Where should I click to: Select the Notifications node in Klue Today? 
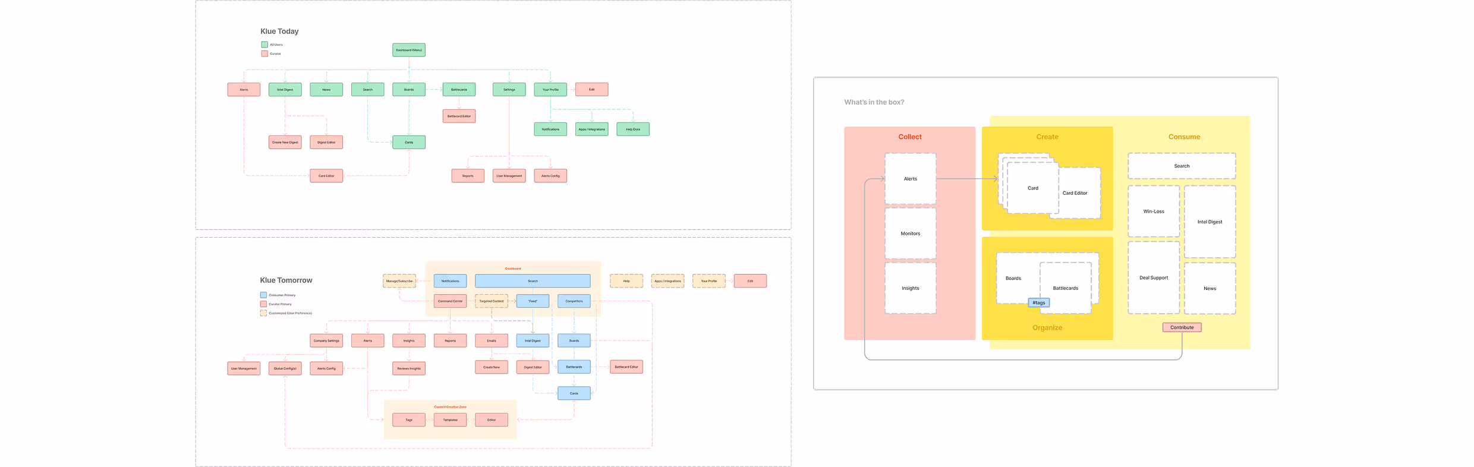(x=550, y=129)
